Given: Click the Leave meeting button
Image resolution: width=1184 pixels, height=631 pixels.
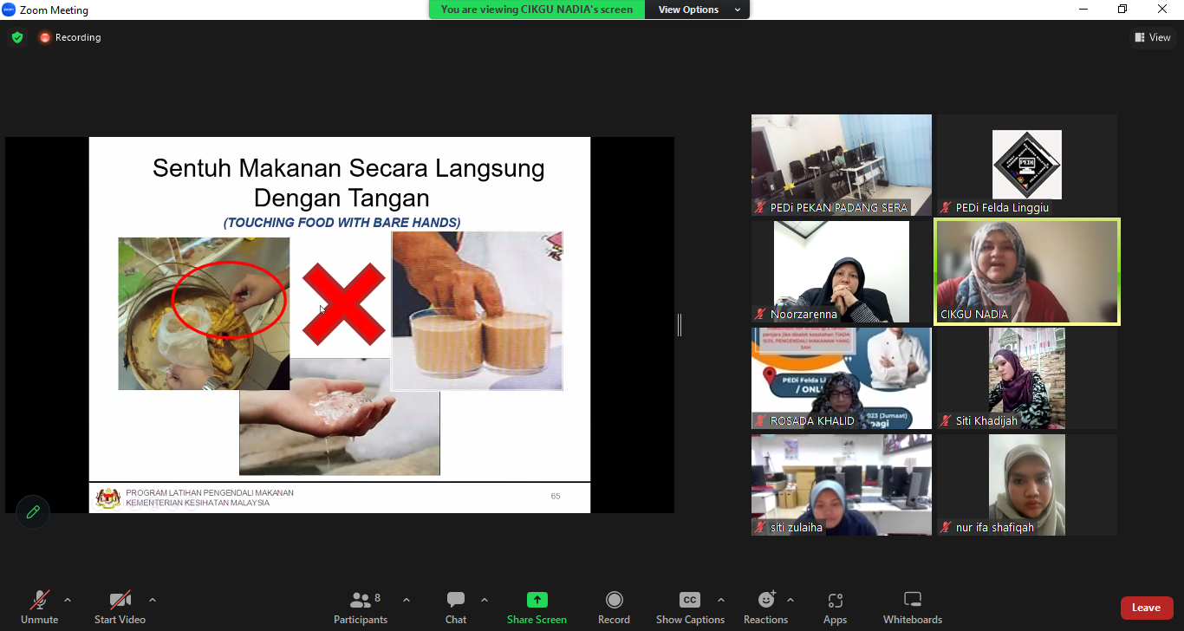Looking at the screenshot, I should click(1146, 608).
